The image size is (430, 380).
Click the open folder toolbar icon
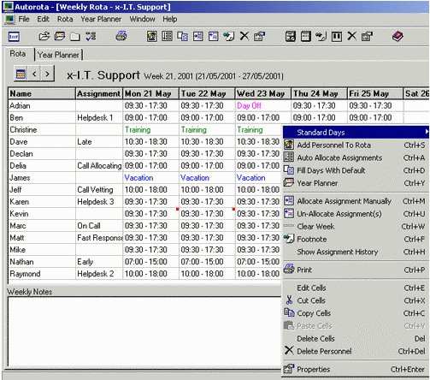click(x=44, y=36)
